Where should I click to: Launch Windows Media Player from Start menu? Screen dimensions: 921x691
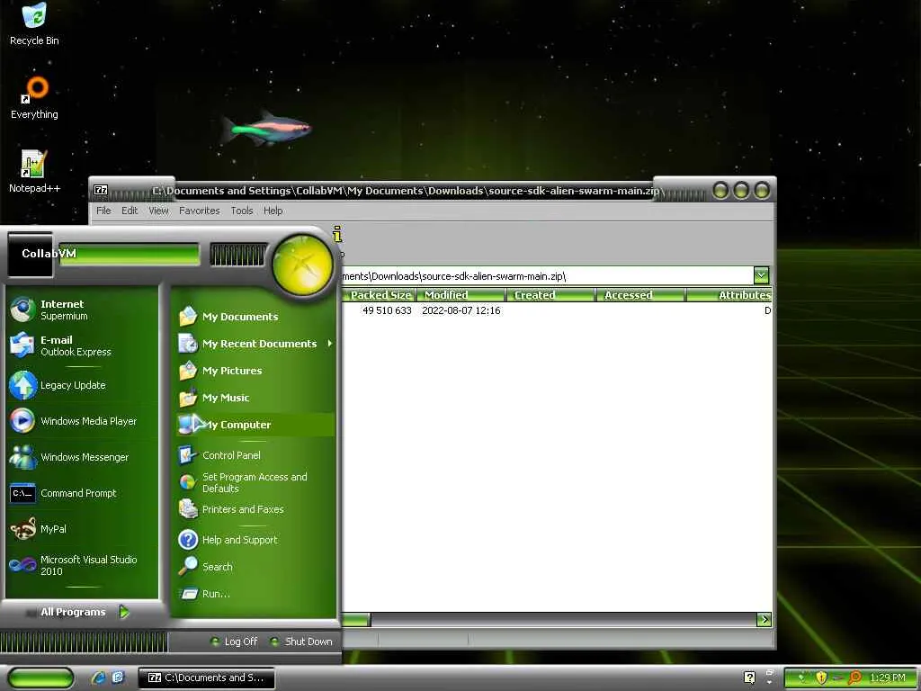point(73,421)
